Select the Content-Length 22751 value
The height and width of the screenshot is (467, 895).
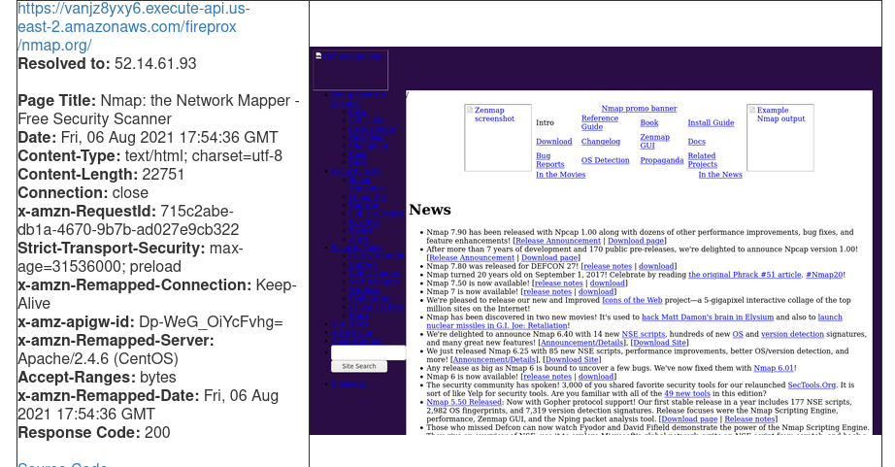pos(161,174)
